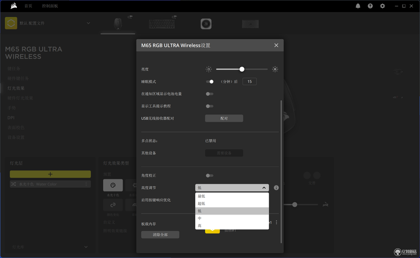Viewport: 420px width, 258px height.
Task: Open the help question mark icon
Action: [x=370, y=6]
